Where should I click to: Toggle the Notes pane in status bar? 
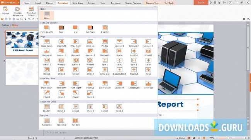(x=180, y=138)
